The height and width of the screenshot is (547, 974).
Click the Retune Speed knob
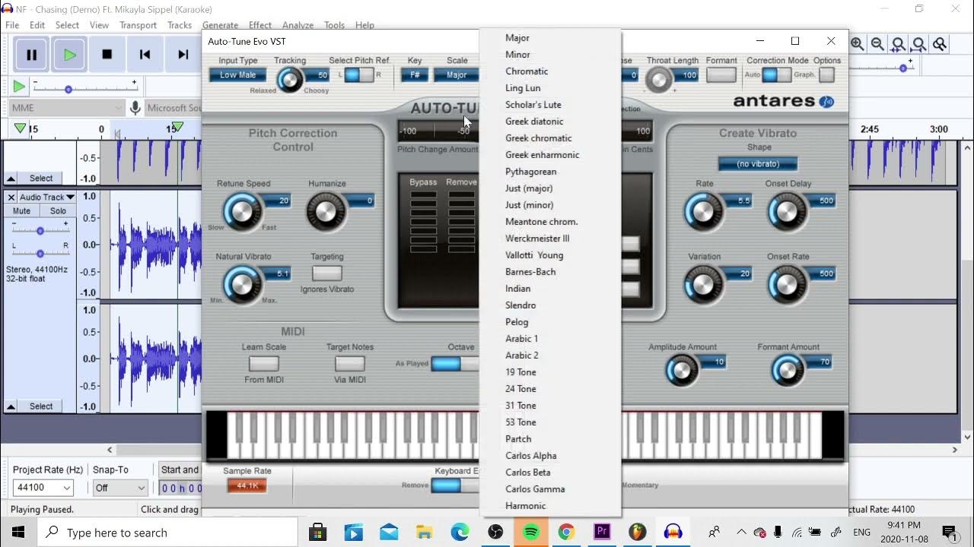coord(242,212)
